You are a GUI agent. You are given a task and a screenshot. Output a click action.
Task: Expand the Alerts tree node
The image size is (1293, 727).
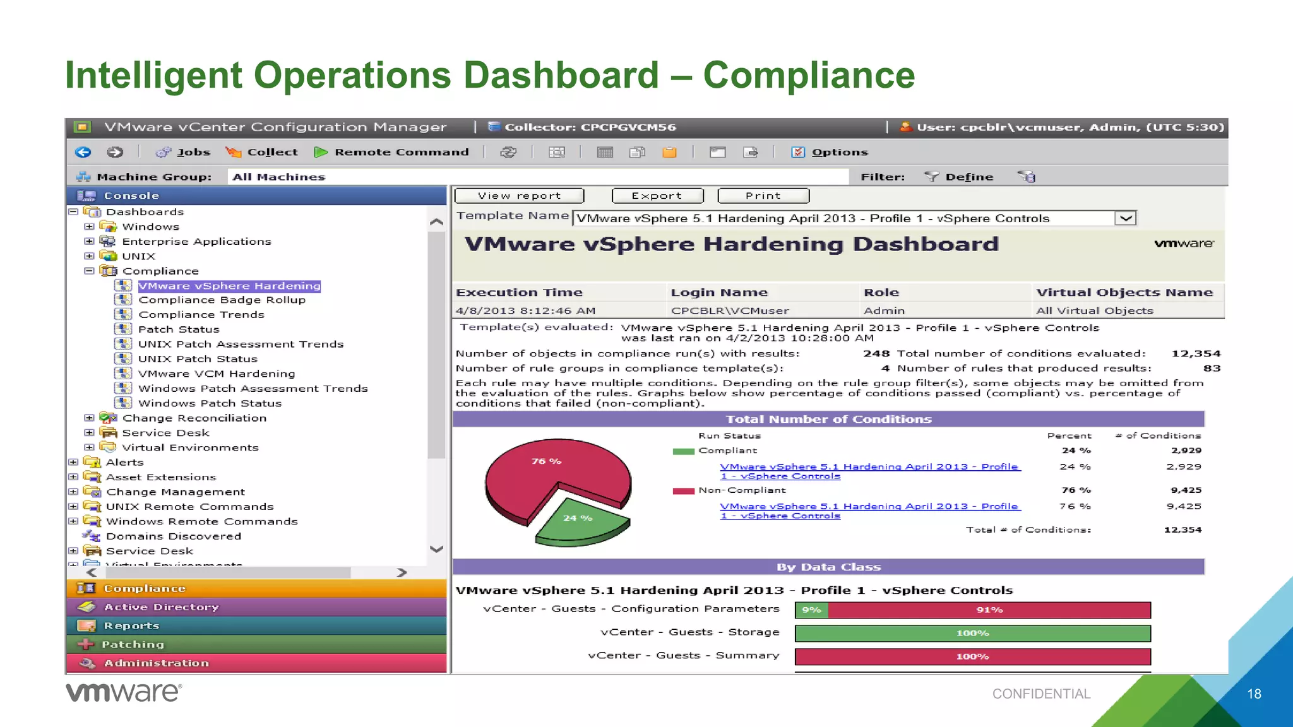(73, 462)
